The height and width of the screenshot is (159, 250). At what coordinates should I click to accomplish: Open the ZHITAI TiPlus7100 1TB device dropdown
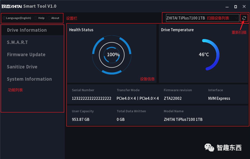click(x=202, y=18)
